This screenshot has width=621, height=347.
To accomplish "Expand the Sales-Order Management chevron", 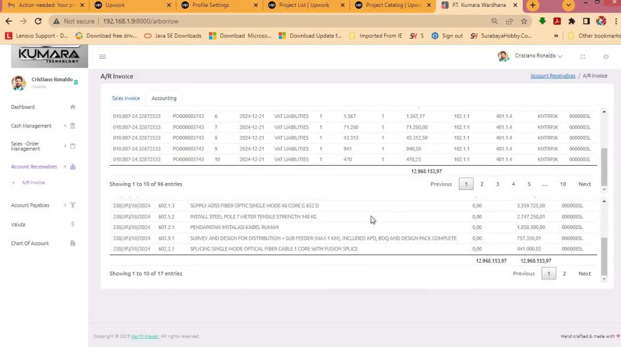I will pos(65,146).
